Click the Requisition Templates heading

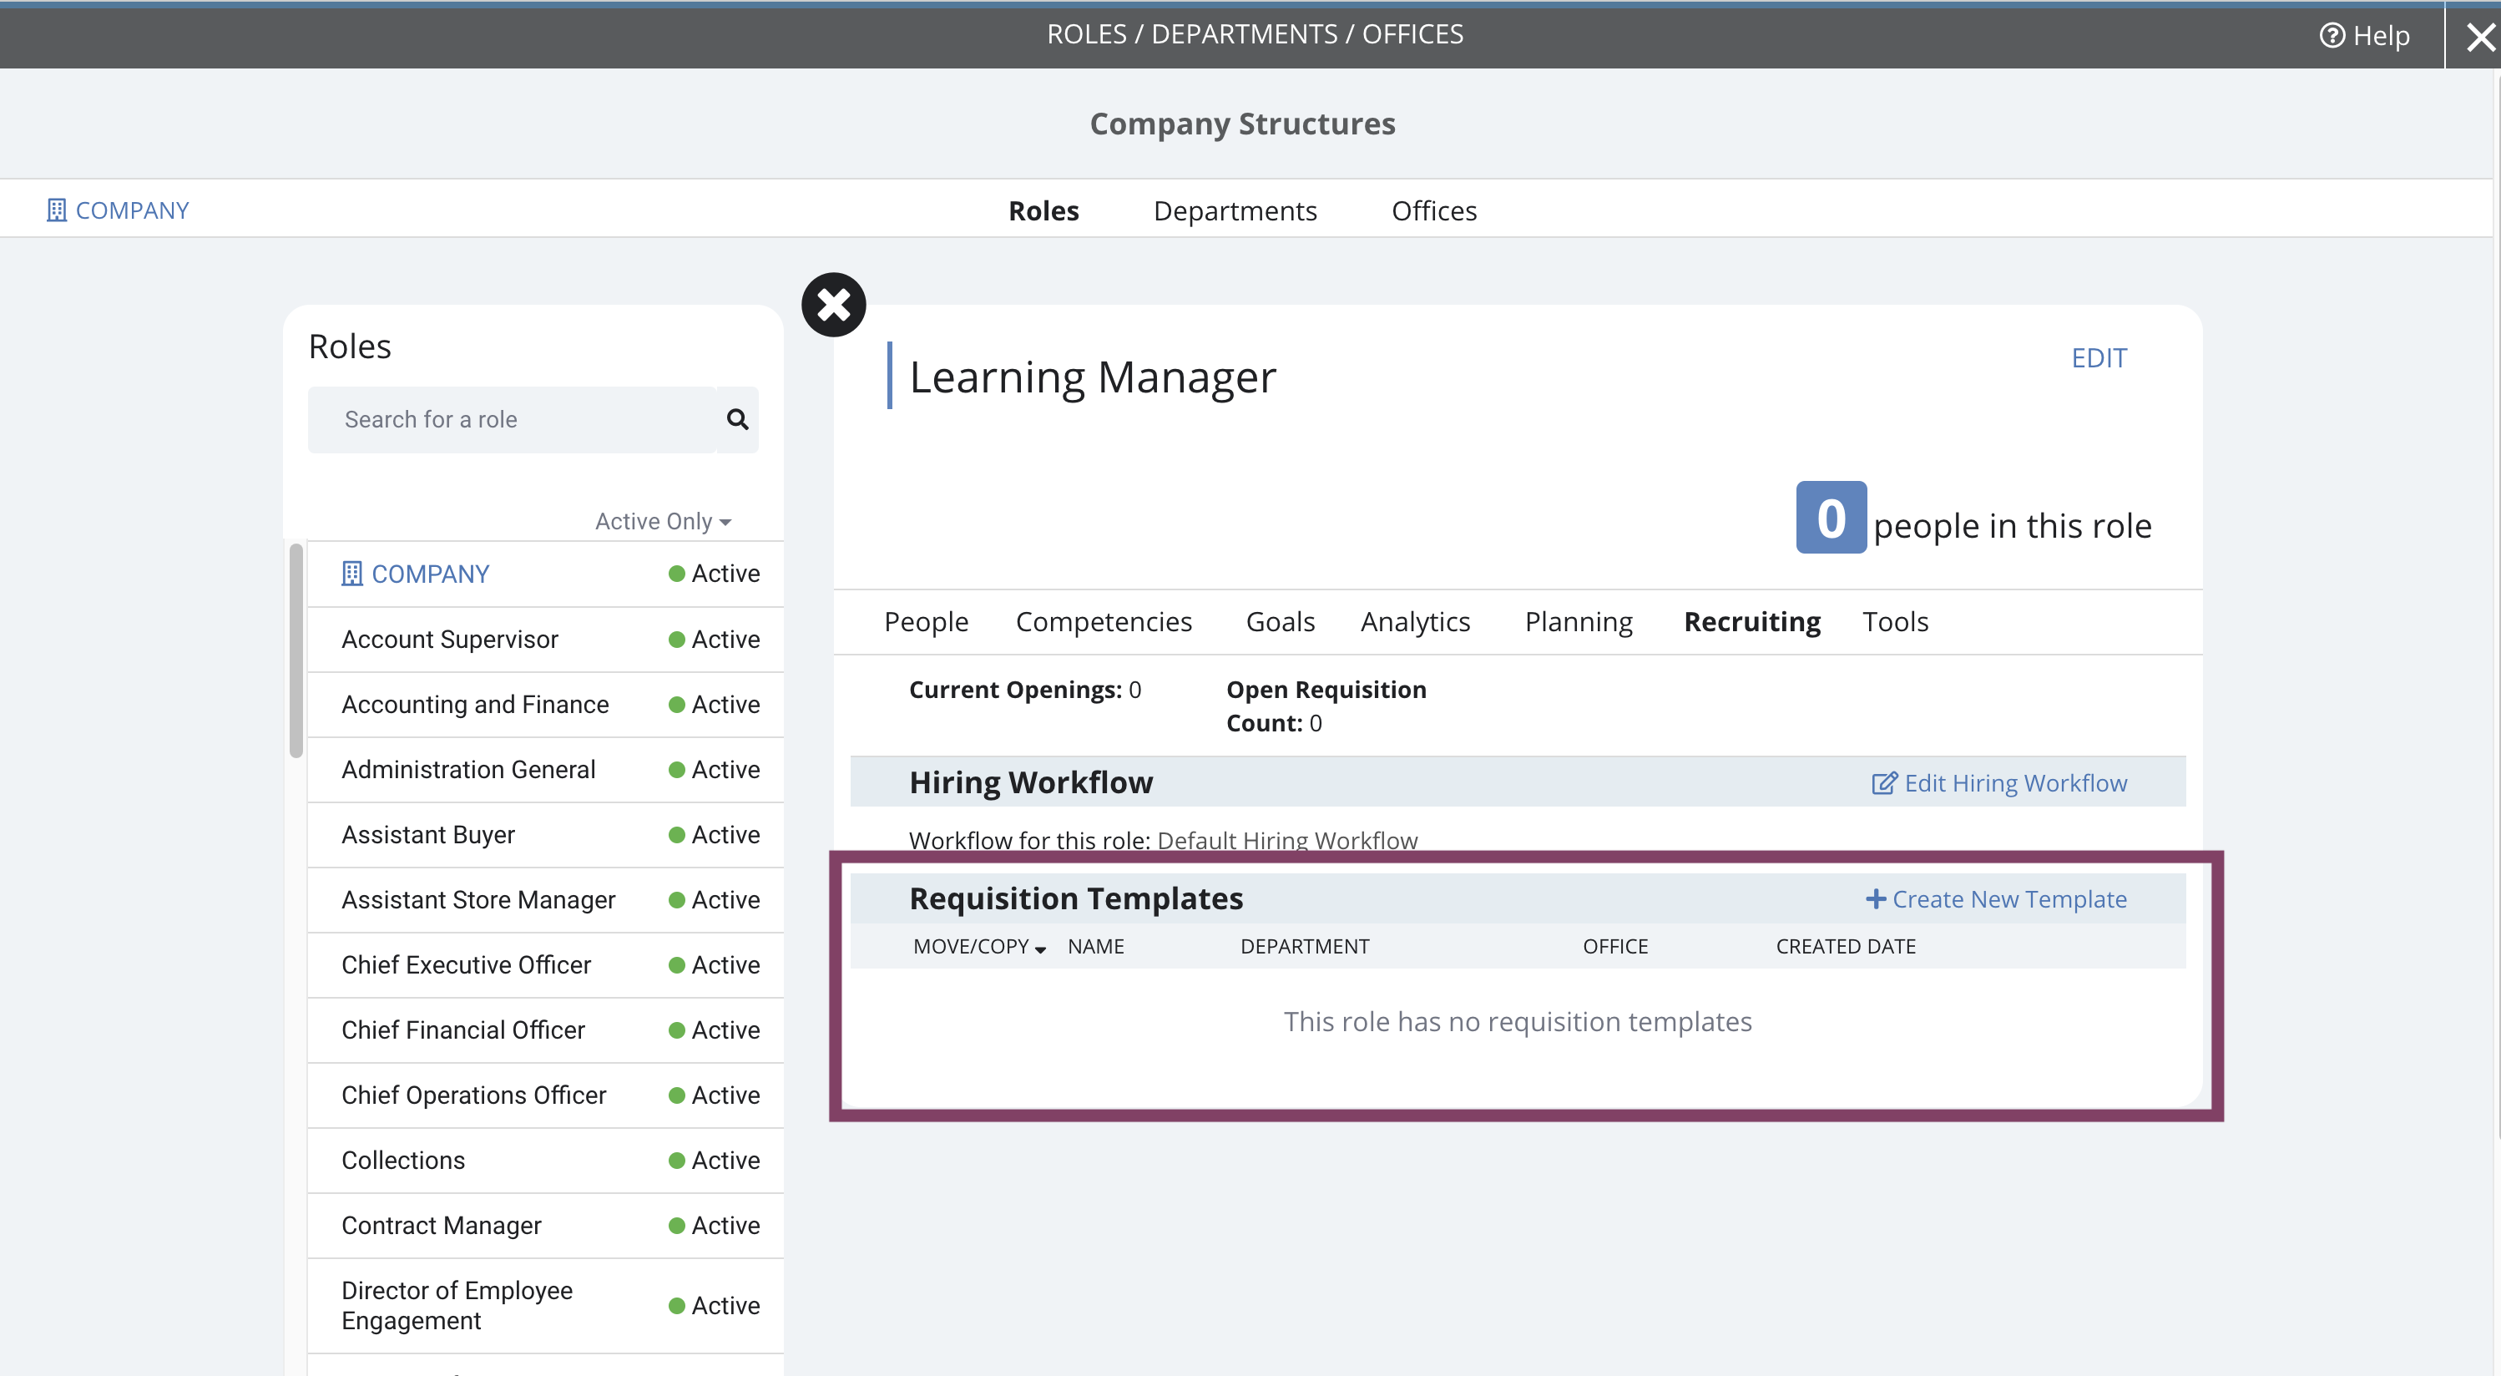pyautogui.click(x=1076, y=898)
